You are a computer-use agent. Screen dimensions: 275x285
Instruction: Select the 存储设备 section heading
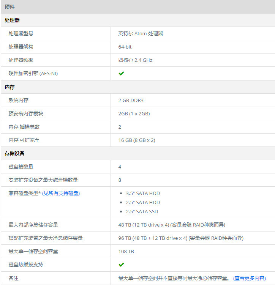click(x=14, y=153)
